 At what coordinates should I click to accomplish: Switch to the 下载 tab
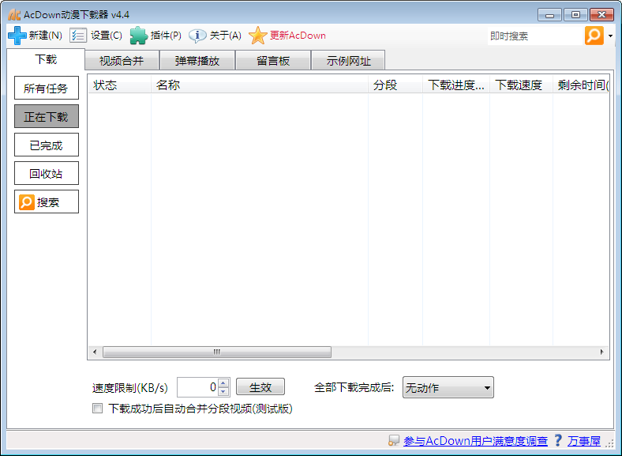click(46, 59)
